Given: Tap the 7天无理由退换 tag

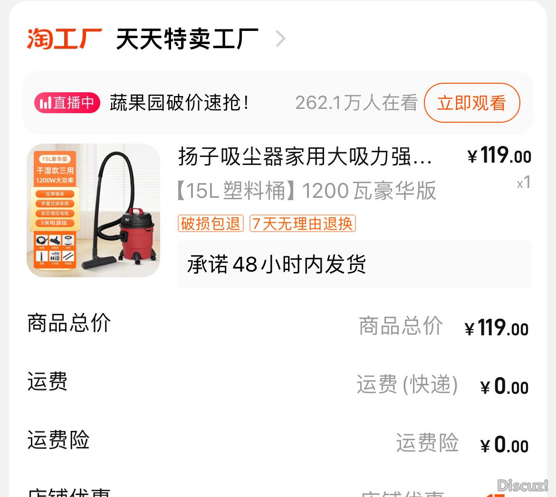Looking at the screenshot, I should [x=302, y=224].
